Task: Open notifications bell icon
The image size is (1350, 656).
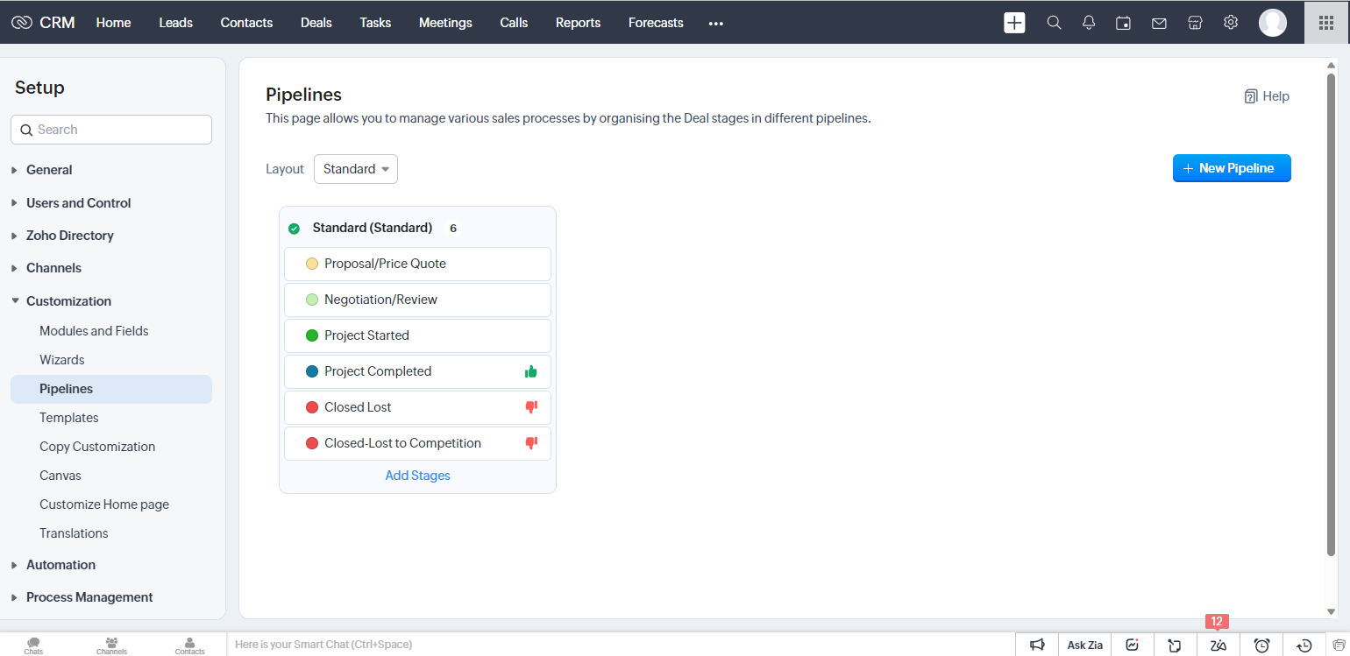Action: click(x=1088, y=22)
